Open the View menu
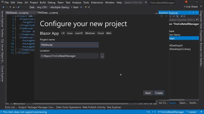This screenshot has width=204, height=114. (20, 3)
